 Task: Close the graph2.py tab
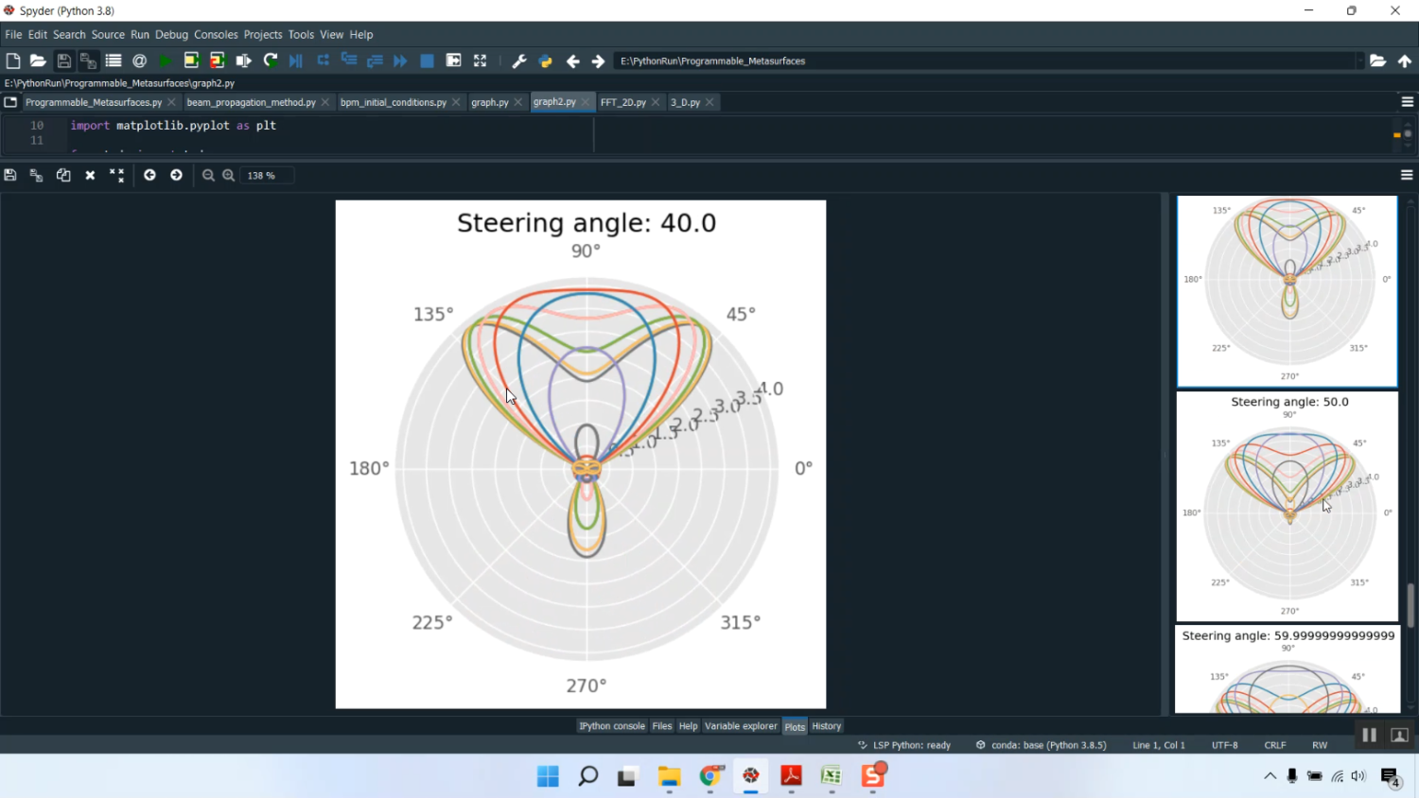pyautogui.click(x=586, y=102)
